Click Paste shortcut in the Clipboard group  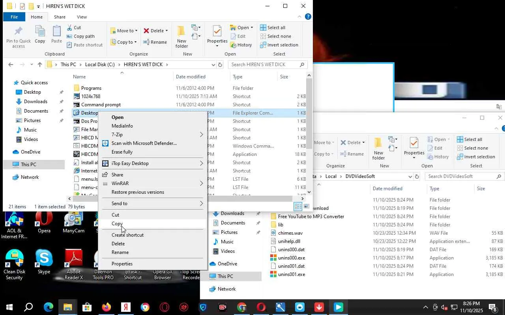tap(84, 45)
